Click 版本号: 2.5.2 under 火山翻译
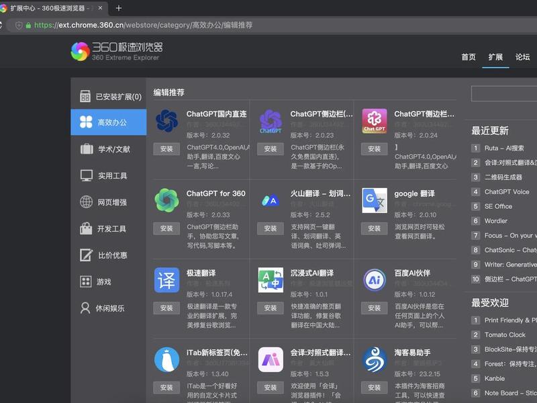537x403 pixels. coord(310,215)
